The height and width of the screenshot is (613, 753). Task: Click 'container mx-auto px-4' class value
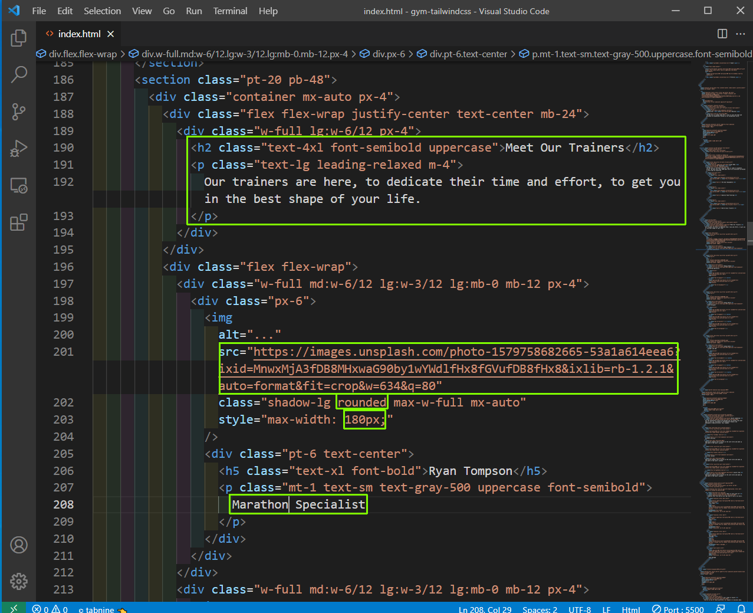pyautogui.click(x=311, y=97)
